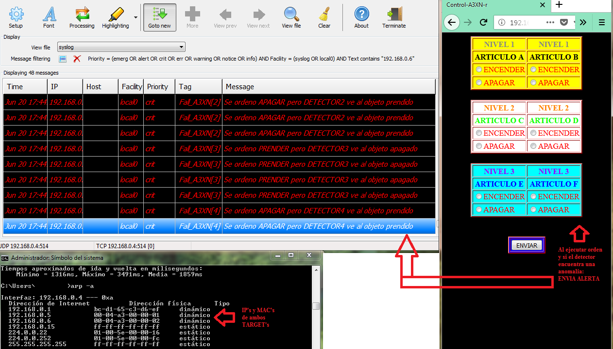Open the Highlighting dropdown arrow
Viewport: 613px width, 349px height.
136,17
